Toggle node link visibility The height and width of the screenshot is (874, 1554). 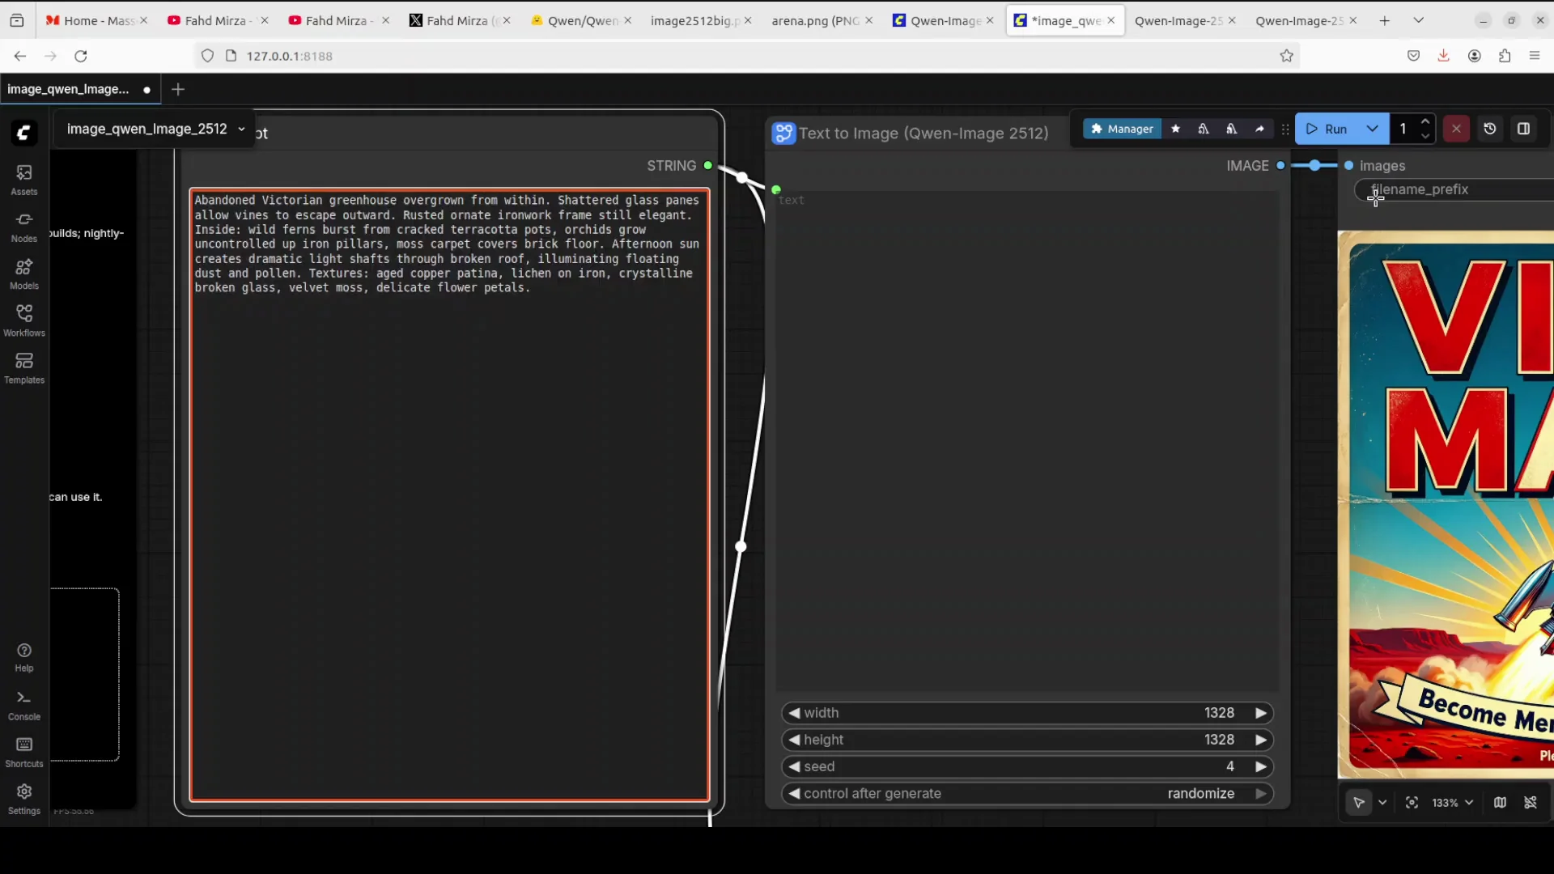coord(1532,803)
